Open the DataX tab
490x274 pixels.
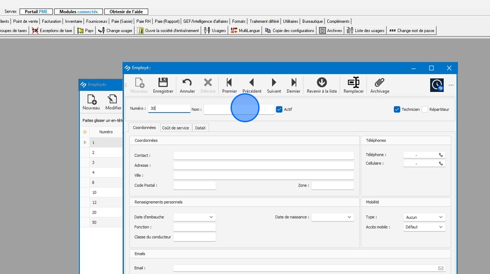[200, 128]
